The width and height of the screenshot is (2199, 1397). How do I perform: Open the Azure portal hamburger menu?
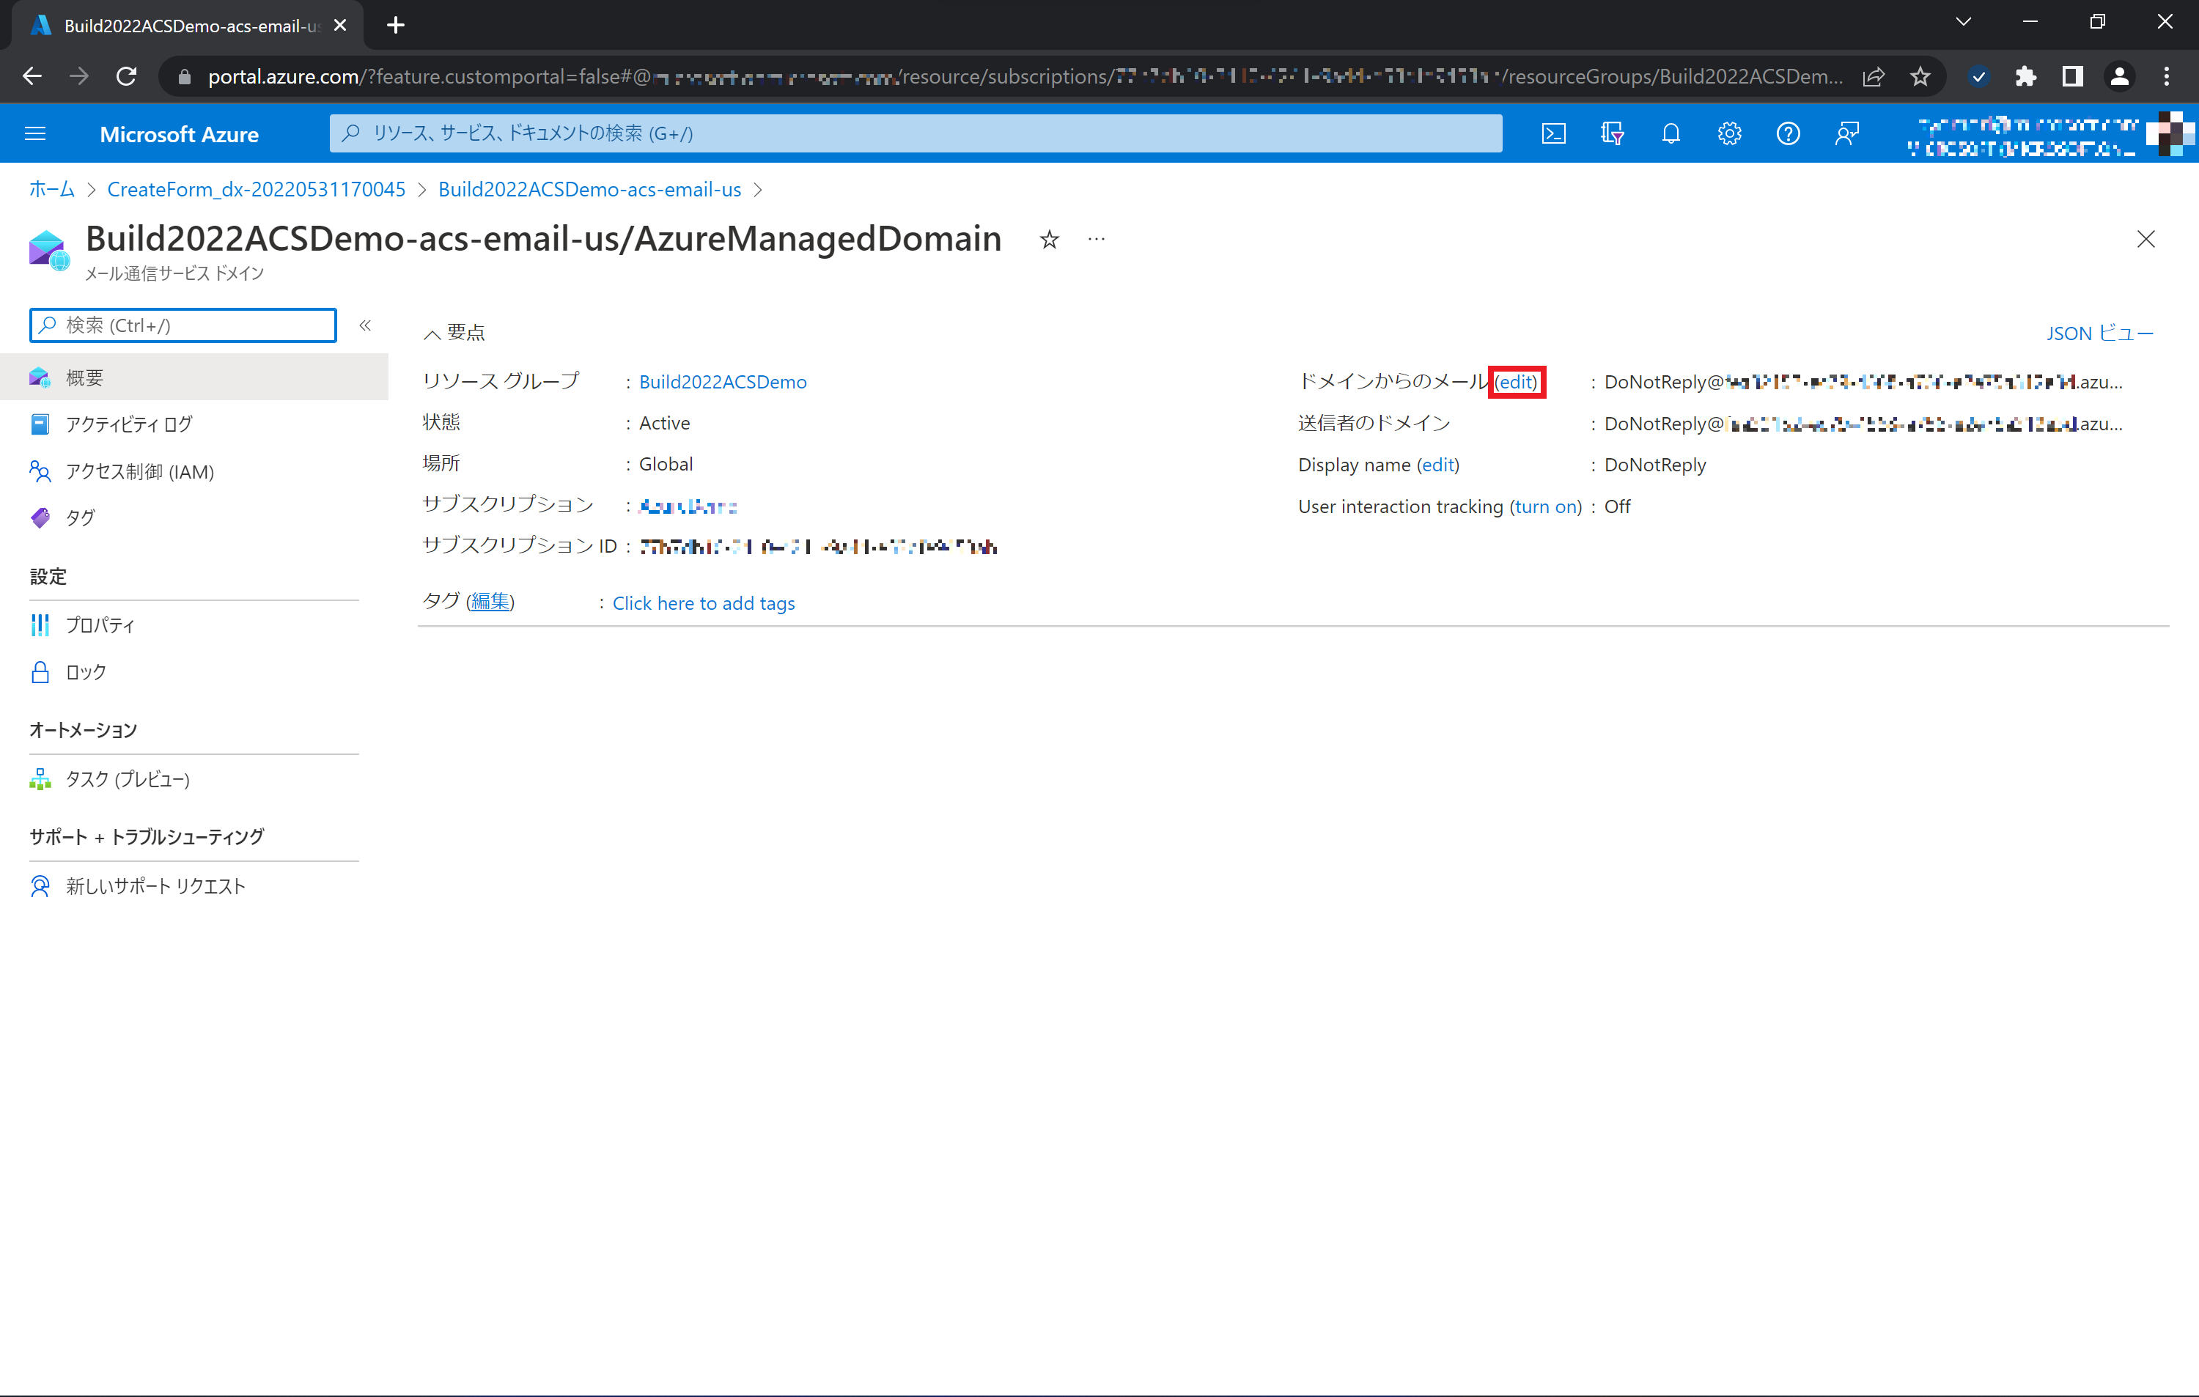coord(36,133)
